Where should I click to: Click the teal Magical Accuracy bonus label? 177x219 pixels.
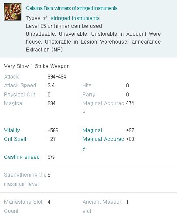[103, 144]
